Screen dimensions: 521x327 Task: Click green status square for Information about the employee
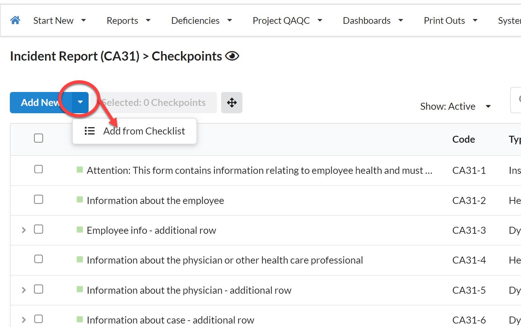pyautogui.click(x=80, y=199)
